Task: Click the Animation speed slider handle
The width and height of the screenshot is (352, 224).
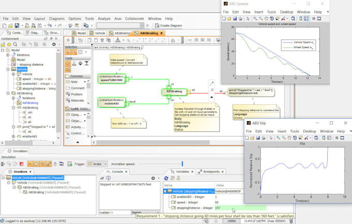Action: coord(182,164)
